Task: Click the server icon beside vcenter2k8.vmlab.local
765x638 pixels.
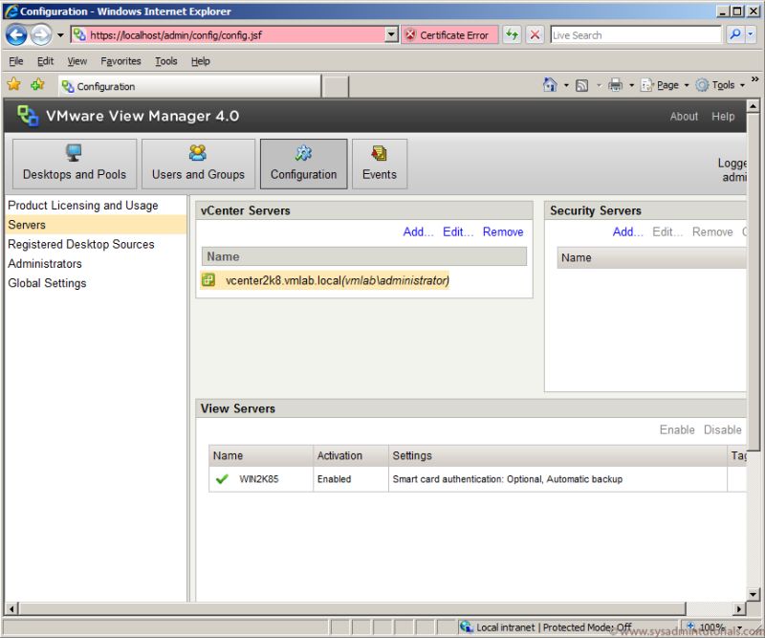Action: pyautogui.click(x=208, y=281)
